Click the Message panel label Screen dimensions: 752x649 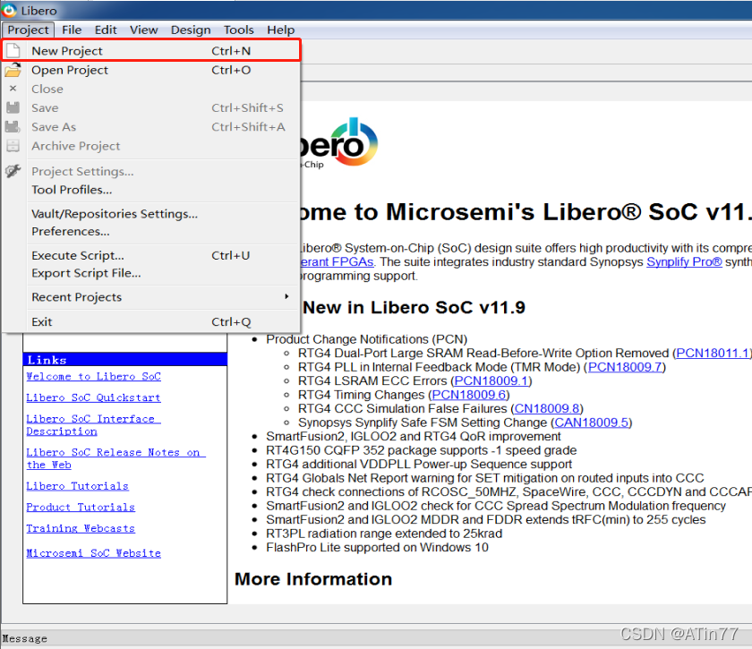pos(25,638)
